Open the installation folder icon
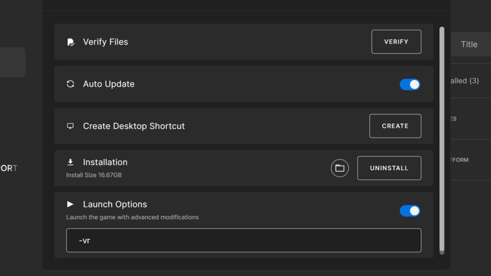 (x=340, y=168)
